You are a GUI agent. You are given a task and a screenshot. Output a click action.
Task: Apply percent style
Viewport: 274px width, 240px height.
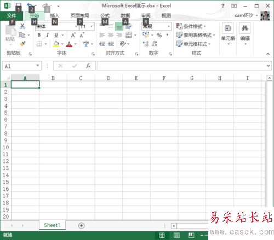pyautogui.click(x=159, y=35)
